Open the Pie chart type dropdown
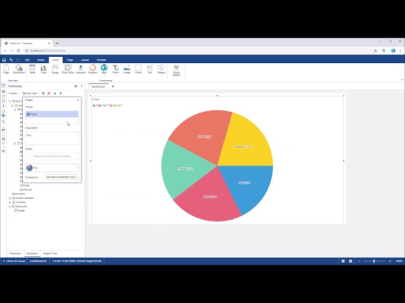The image size is (405, 303). (x=52, y=168)
